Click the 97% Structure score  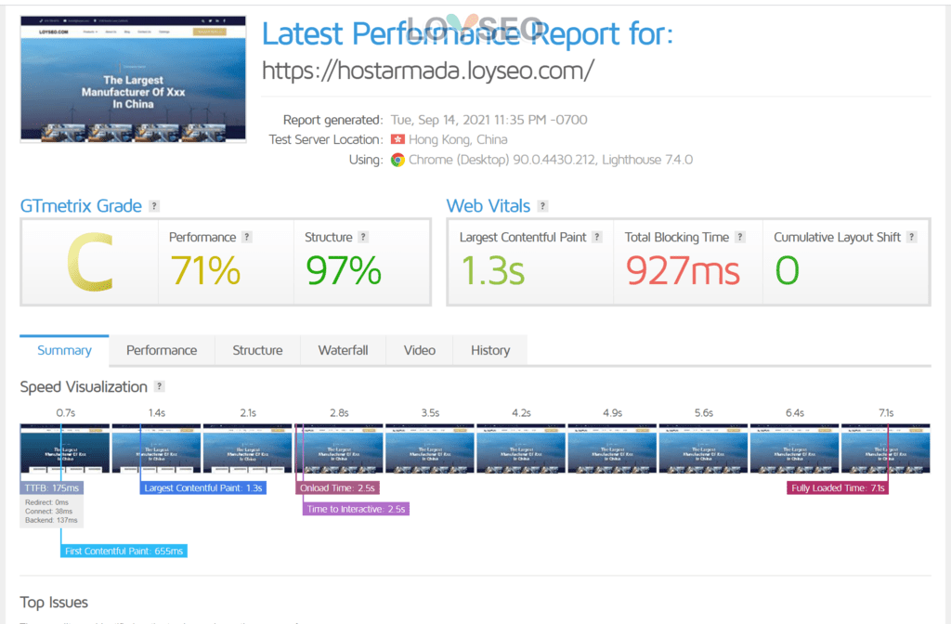(x=344, y=270)
